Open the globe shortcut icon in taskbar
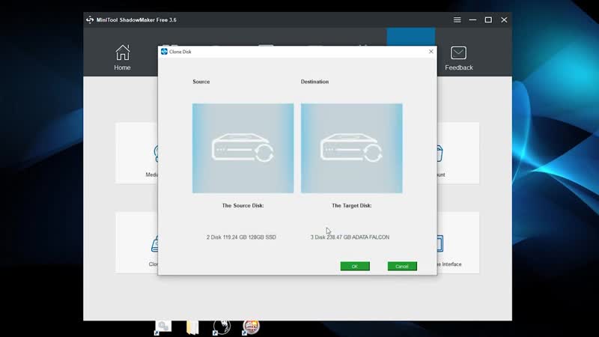The image size is (599, 337). tap(222, 327)
